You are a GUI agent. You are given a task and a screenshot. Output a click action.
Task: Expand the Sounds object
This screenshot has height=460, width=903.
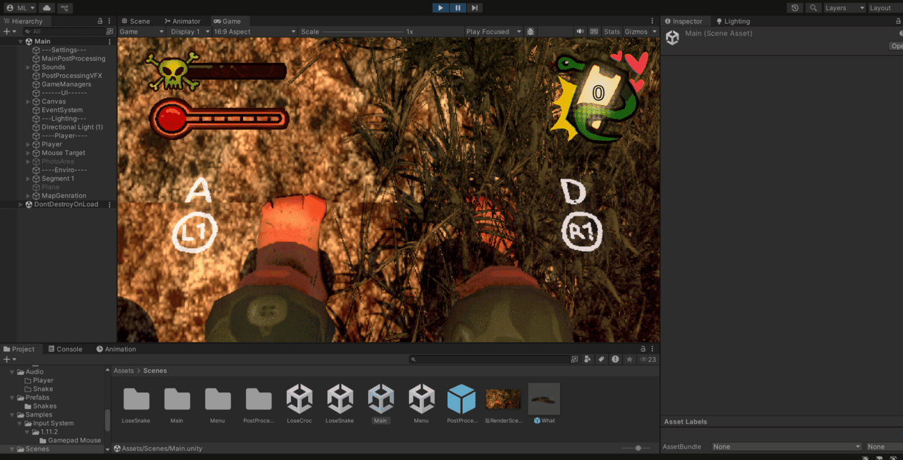28,67
